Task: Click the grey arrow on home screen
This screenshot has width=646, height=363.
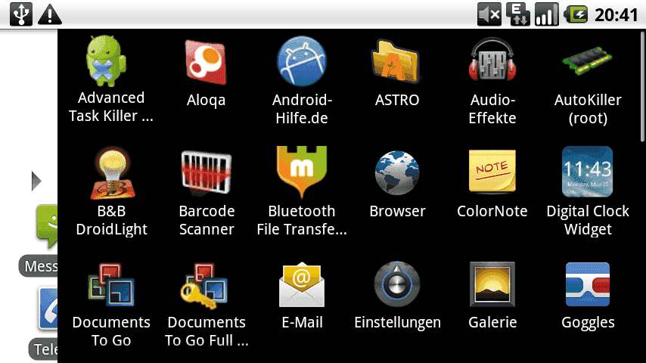Action: coord(36,181)
